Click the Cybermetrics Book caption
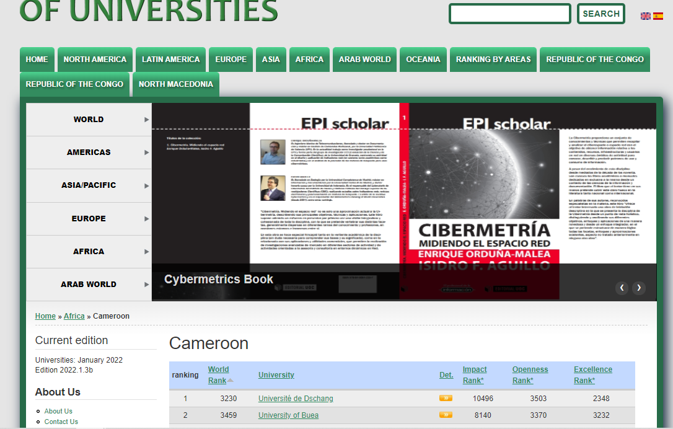The width and height of the screenshot is (673, 429). [219, 280]
